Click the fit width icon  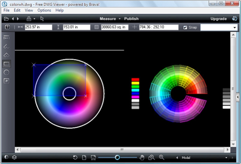coord(93,157)
